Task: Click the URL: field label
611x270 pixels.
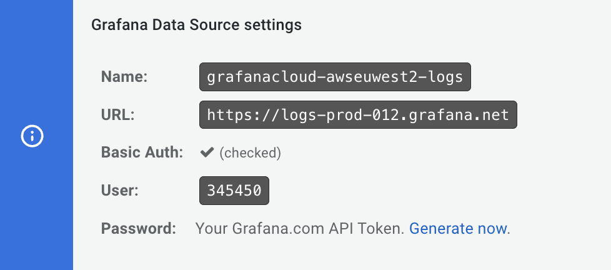Action: [x=117, y=115]
